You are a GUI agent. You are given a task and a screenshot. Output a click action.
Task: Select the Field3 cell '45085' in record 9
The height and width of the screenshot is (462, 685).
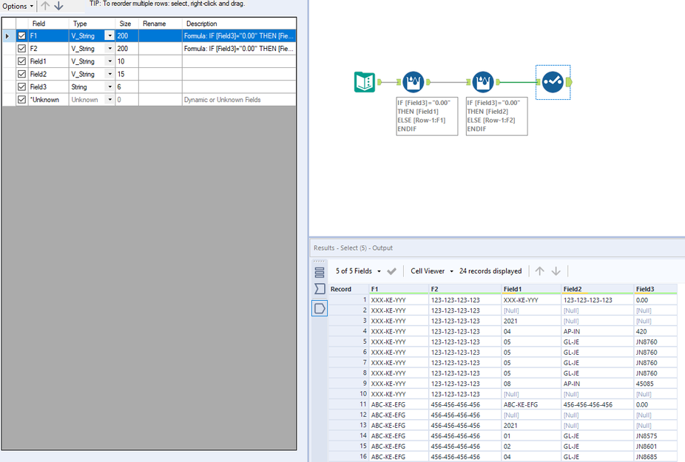(x=655, y=384)
